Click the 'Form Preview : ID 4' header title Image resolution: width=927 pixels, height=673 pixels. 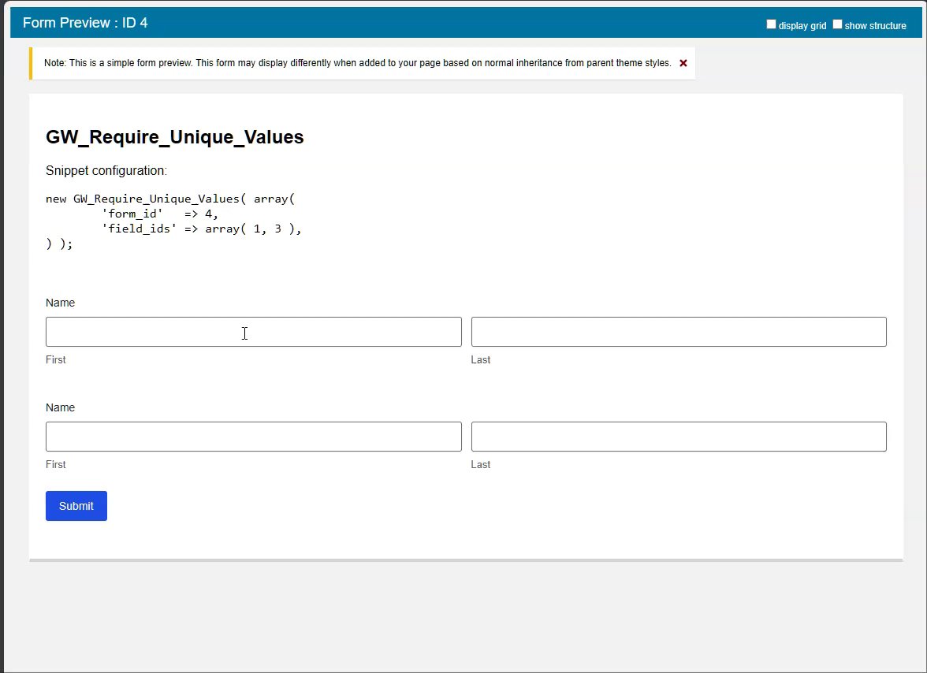click(x=85, y=23)
